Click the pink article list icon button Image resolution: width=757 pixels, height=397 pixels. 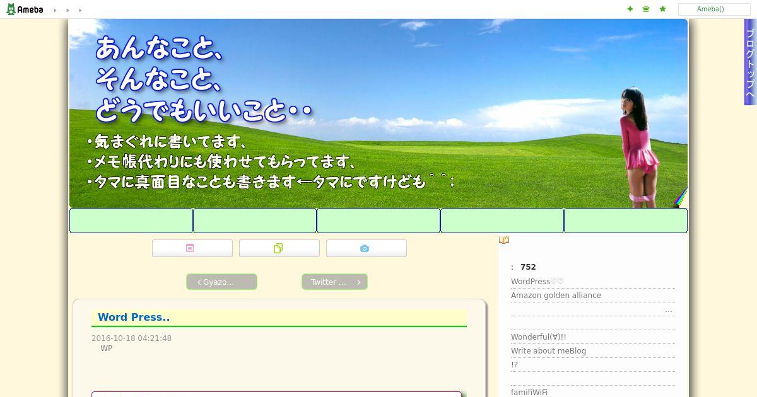(192, 248)
